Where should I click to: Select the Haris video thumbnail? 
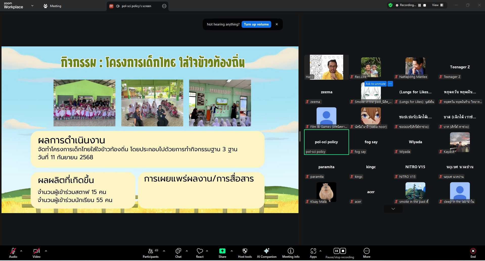(326, 67)
